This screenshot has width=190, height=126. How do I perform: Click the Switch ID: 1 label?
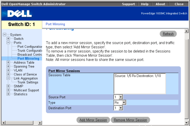(x=21, y=24)
